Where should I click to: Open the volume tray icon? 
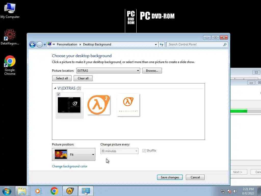(x=235, y=191)
